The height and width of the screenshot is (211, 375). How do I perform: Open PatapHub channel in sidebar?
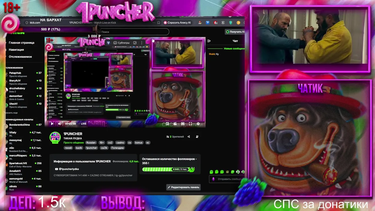24,74
